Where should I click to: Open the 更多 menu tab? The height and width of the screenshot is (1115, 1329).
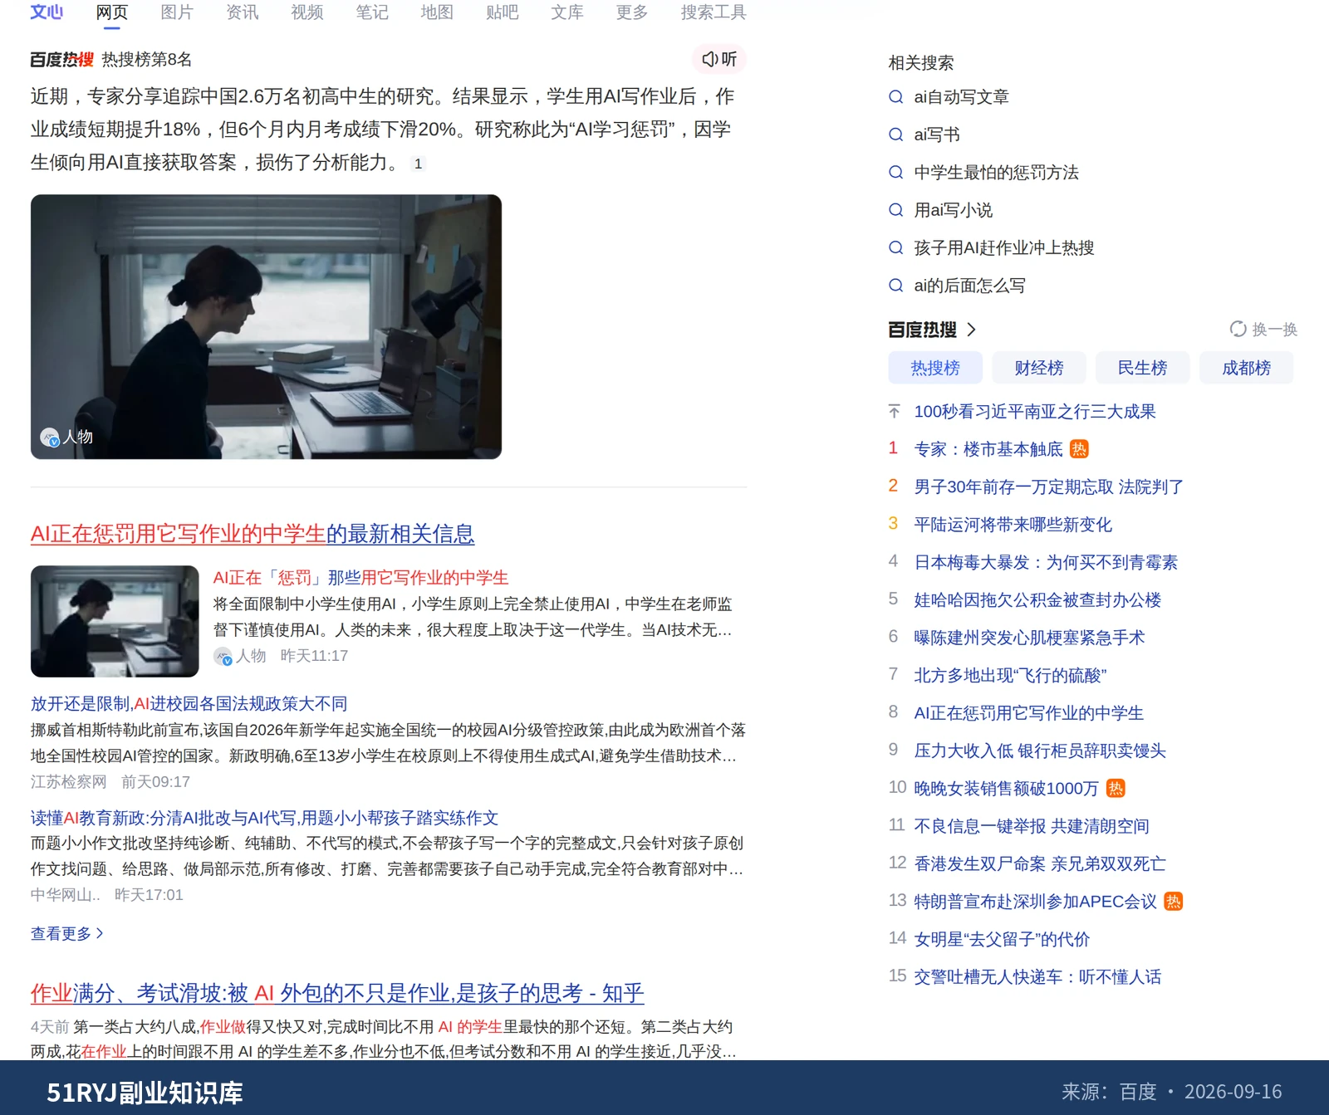[x=631, y=12]
